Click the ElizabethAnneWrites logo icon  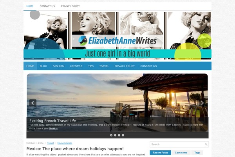[x=83, y=40]
